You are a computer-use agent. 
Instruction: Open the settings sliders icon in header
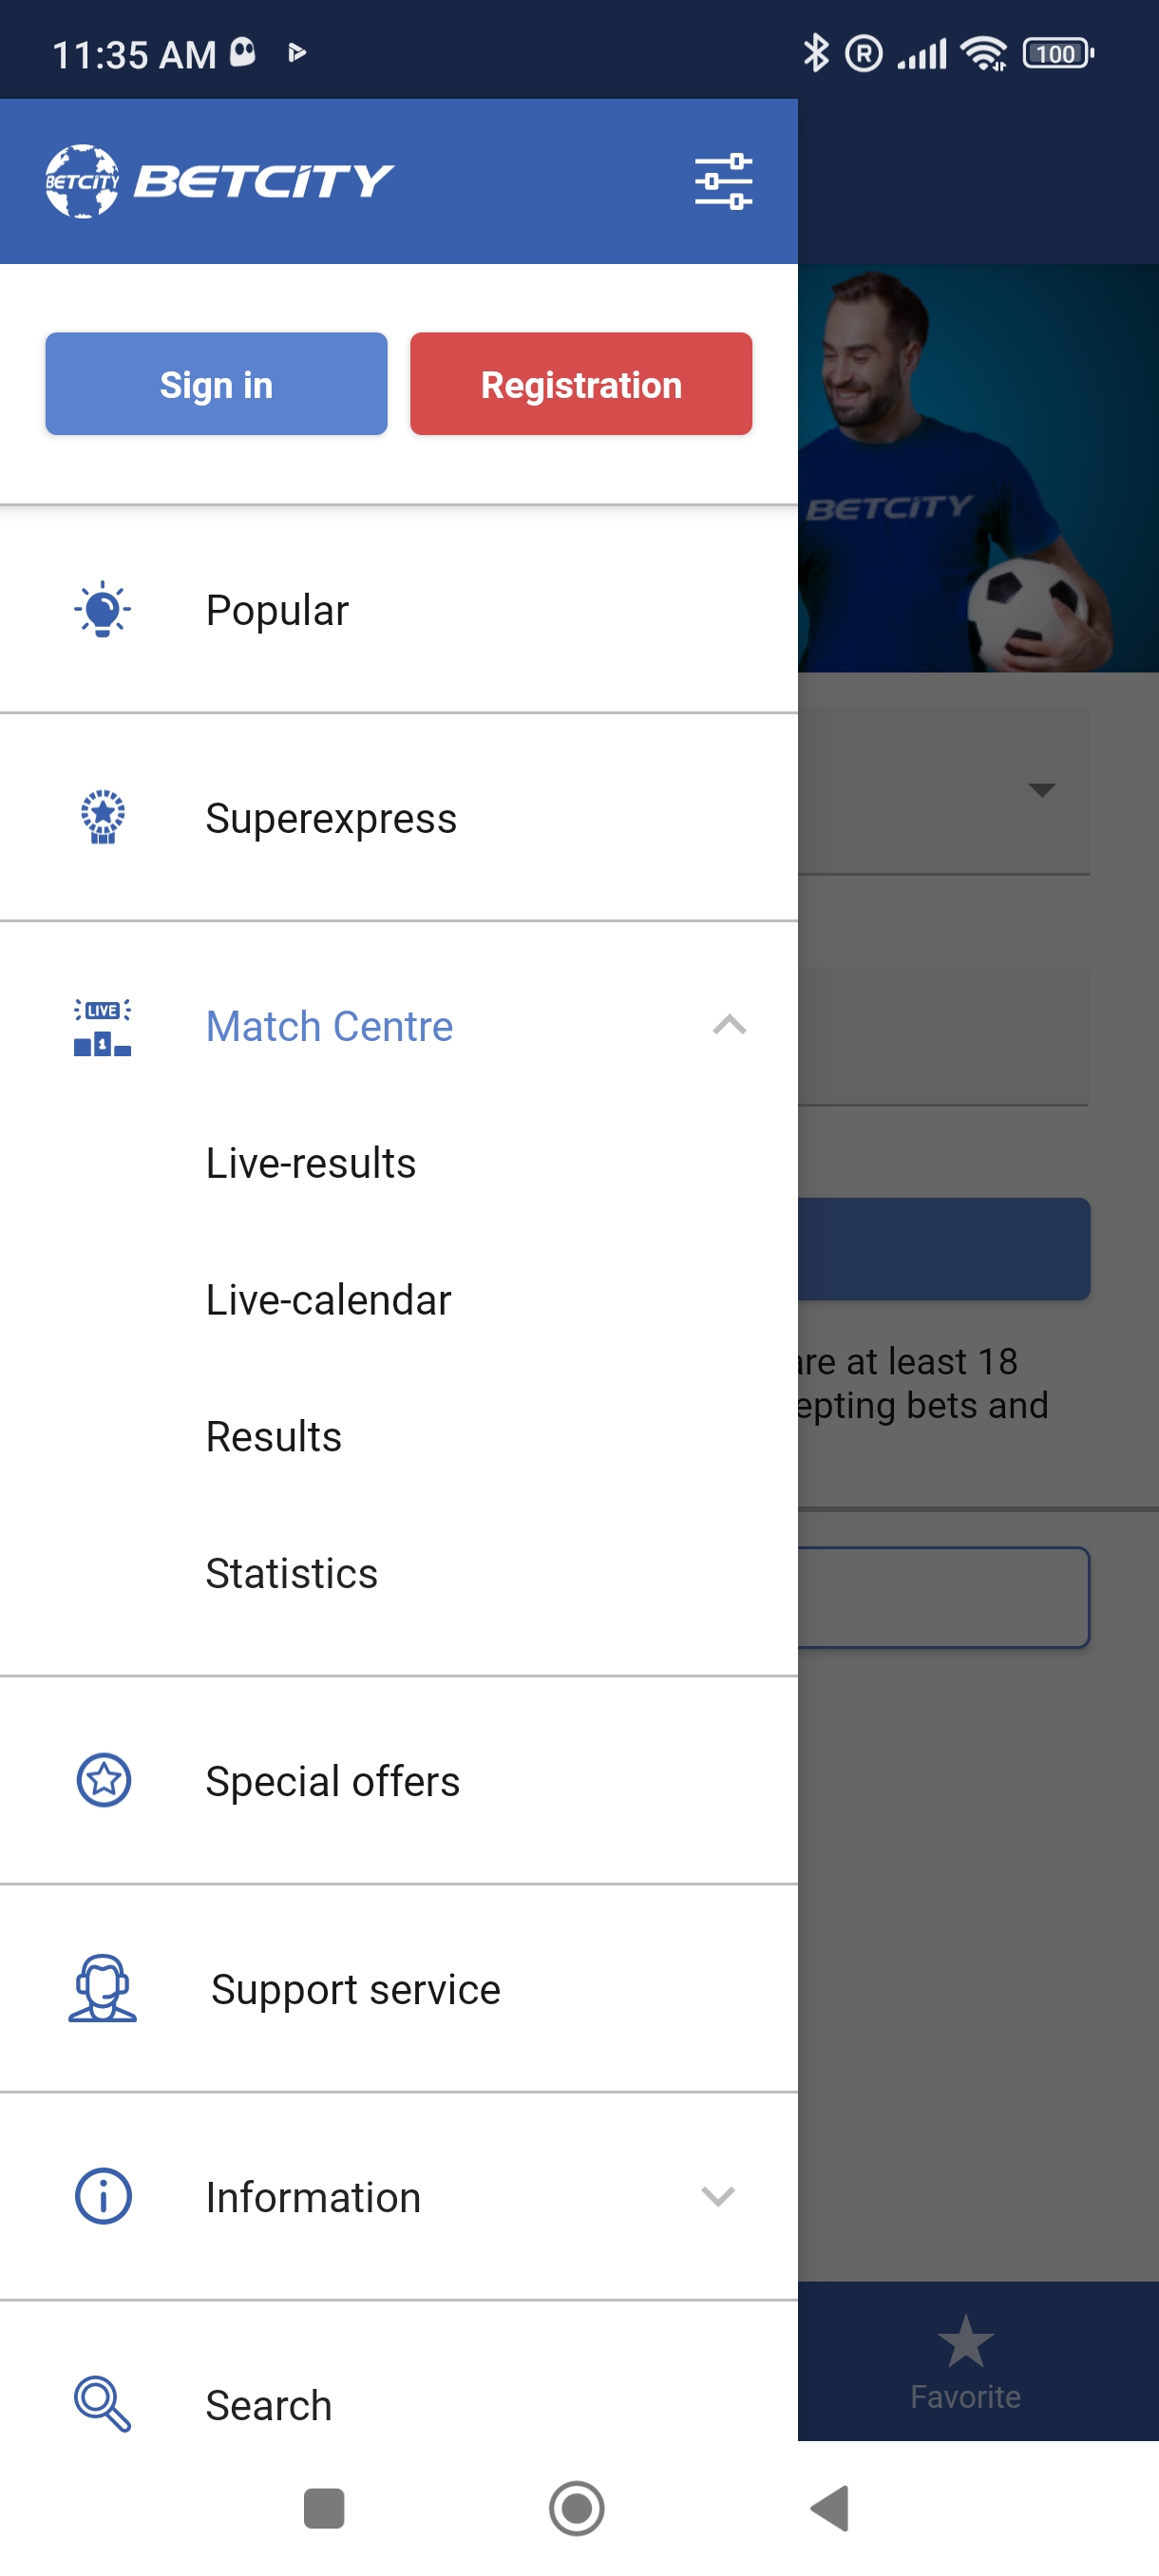tap(723, 181)
